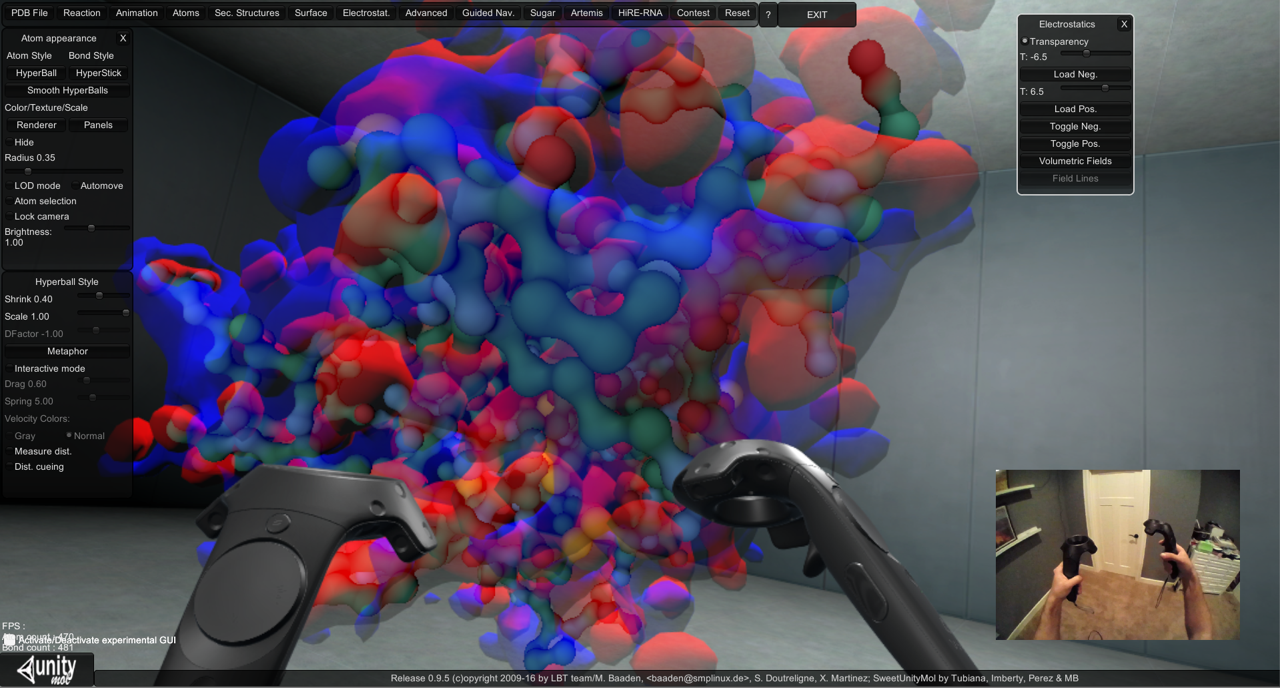The width and height of the screenshot is (1280, 688).
Task: Toggle Lock camera checkbox
Action: (x=9, y=216)
